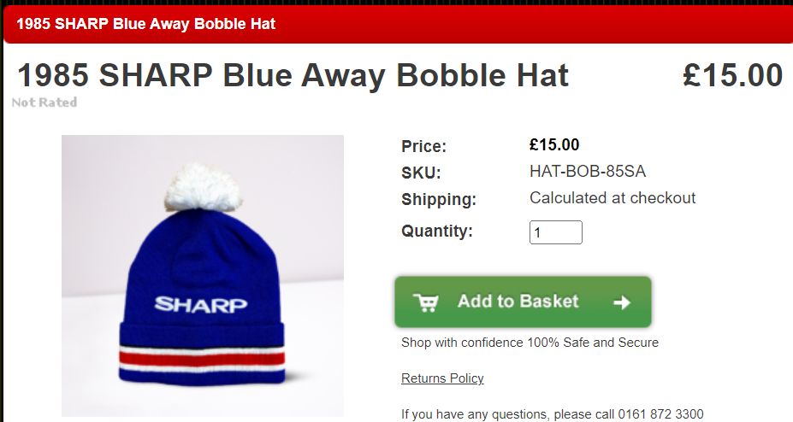The width and height of the screenshot is (793, 422).
Task: Click the red stripe on the hat image
Action: 202,359
